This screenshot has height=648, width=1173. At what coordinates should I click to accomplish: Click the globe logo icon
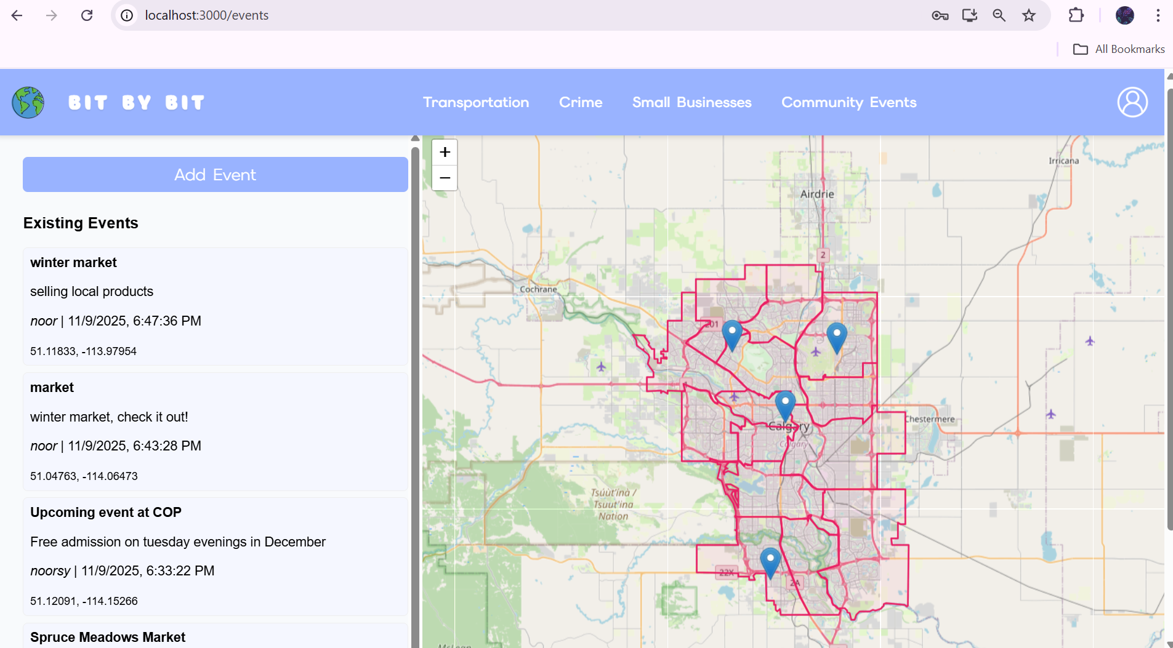(28, 102)
